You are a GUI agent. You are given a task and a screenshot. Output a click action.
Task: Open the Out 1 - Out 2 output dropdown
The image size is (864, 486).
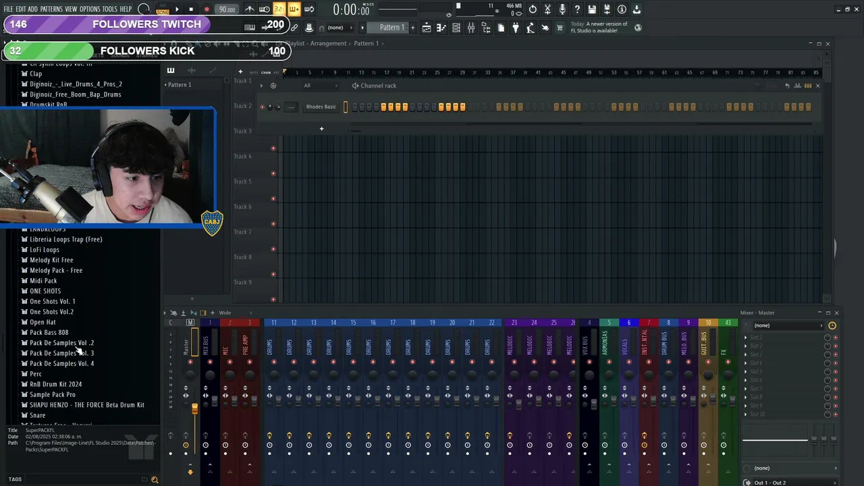[790, 483]
